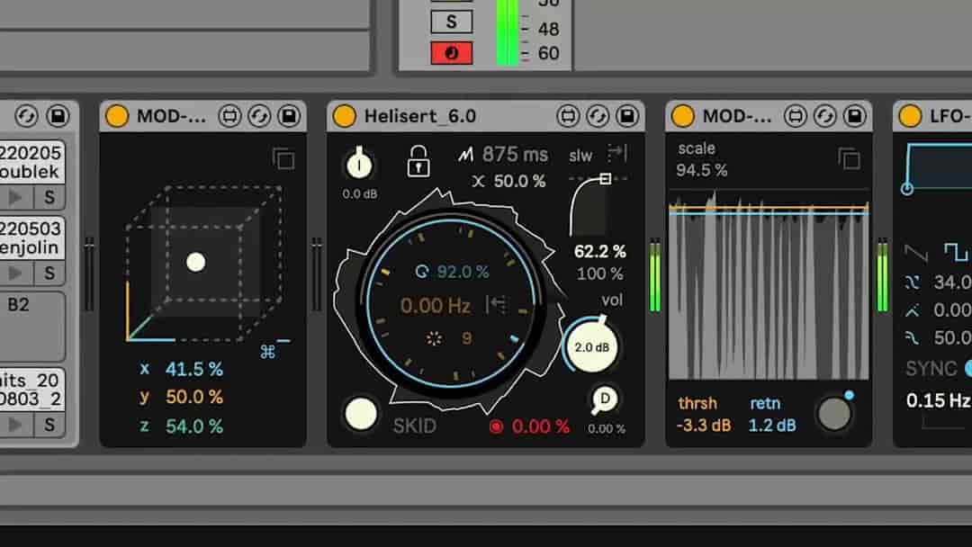Image resolution: width=972 pixels, height=547 pixels.
Task: Click the vol knob showing 2.0 dB
Action: [592, 347]
